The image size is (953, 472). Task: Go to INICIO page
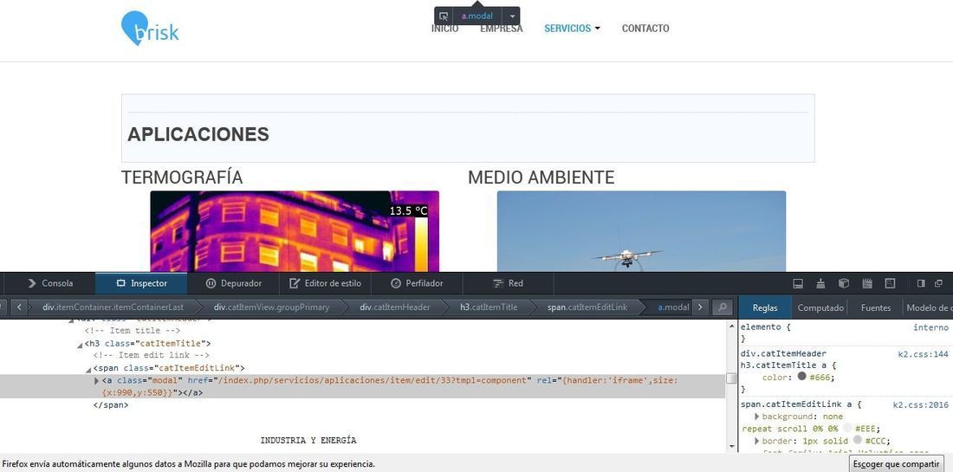click(x=445, y=29)
